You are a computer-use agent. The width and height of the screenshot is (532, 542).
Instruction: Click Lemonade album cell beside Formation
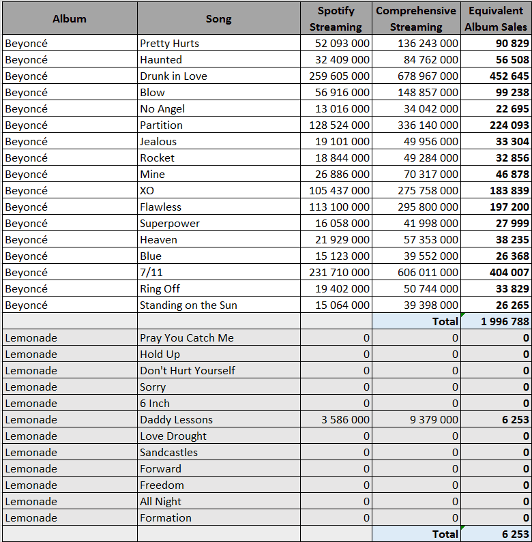(x=70, y=517)
